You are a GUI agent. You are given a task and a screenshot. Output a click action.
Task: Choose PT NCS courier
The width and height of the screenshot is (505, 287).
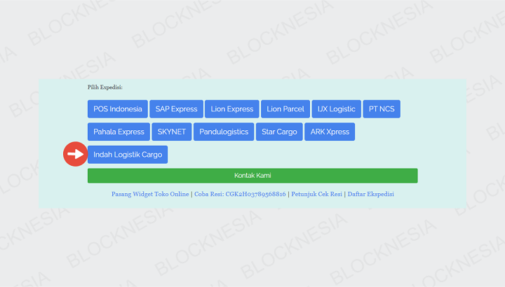[x=382, y=109]
